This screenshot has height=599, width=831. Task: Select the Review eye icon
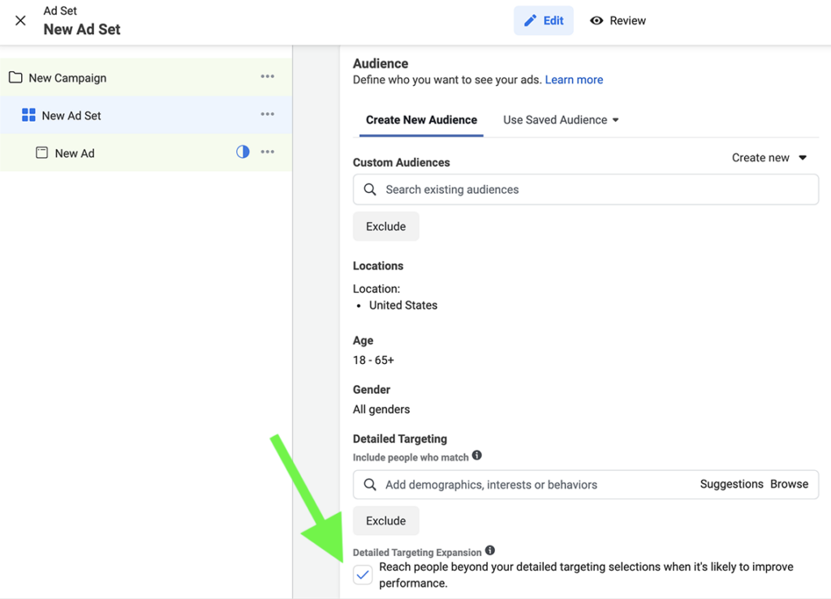596,20
